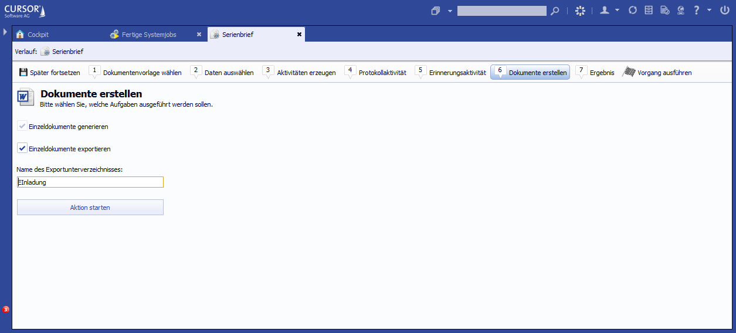
Task: Expand the left sidebar arrow
Action: click(5, 32)
